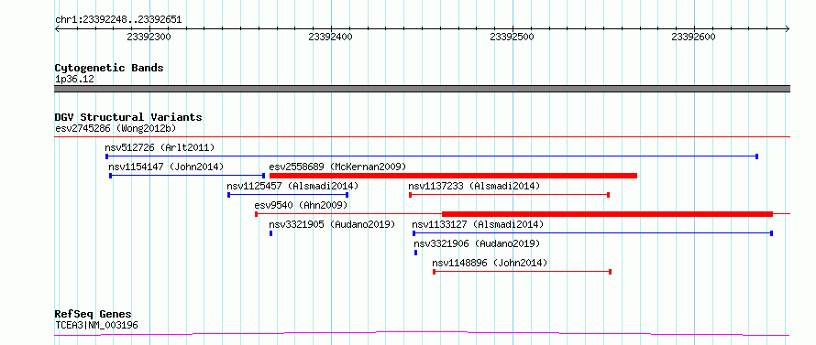The height and width of the screenshot is (345, 816).
Task: Open the nsv1133127 (Alsmadi2014) variant label
Action: click(x=478, y=224)
